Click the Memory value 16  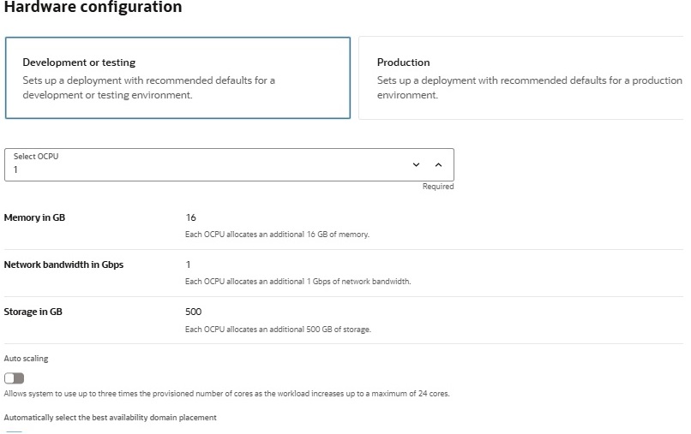(190, 217)
